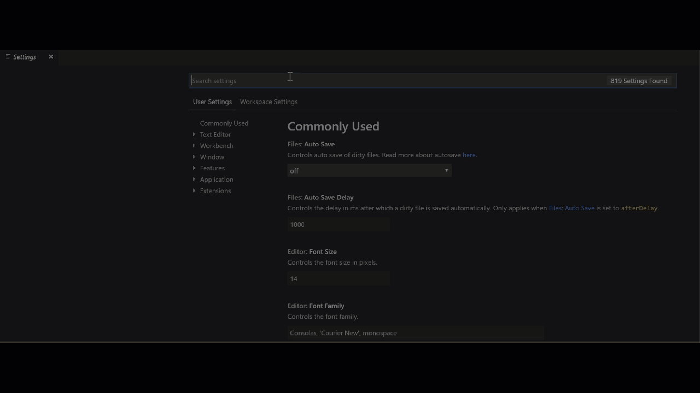
Task: Edit the Auto Save Delay value
Action: point(338,224)
